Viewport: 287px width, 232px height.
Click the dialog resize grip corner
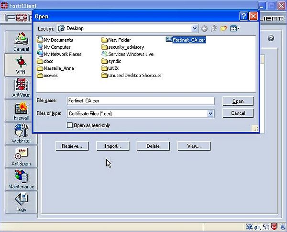[x=255, y=129]
